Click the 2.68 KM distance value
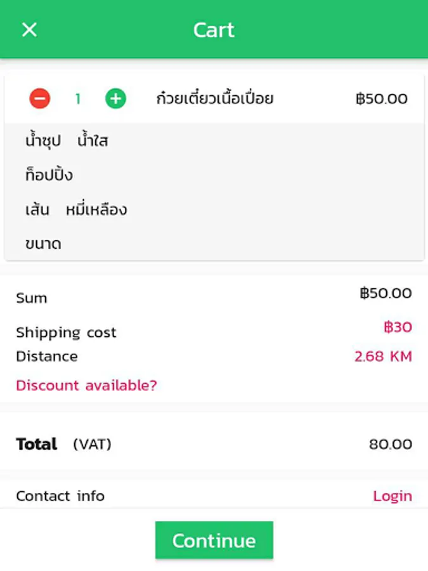428x571 pixels. [x=383, y=356]
